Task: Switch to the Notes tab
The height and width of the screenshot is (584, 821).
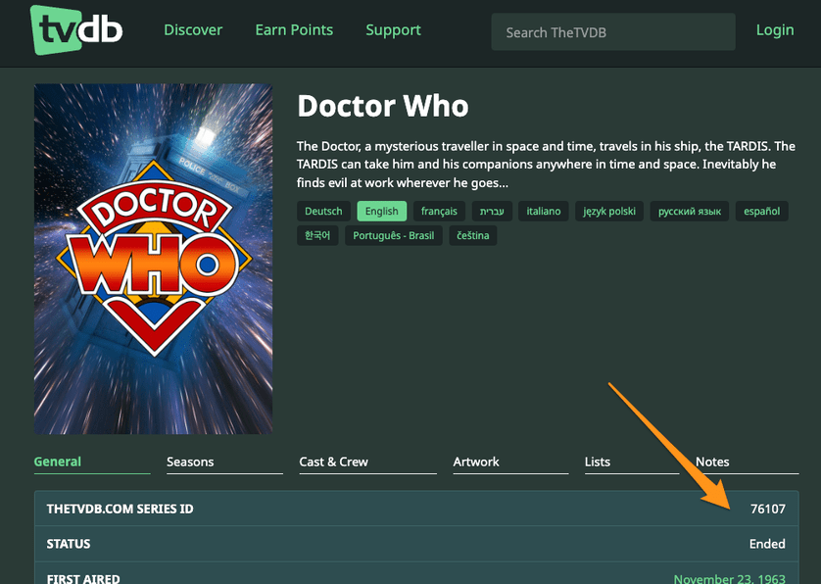Action: 747,462
